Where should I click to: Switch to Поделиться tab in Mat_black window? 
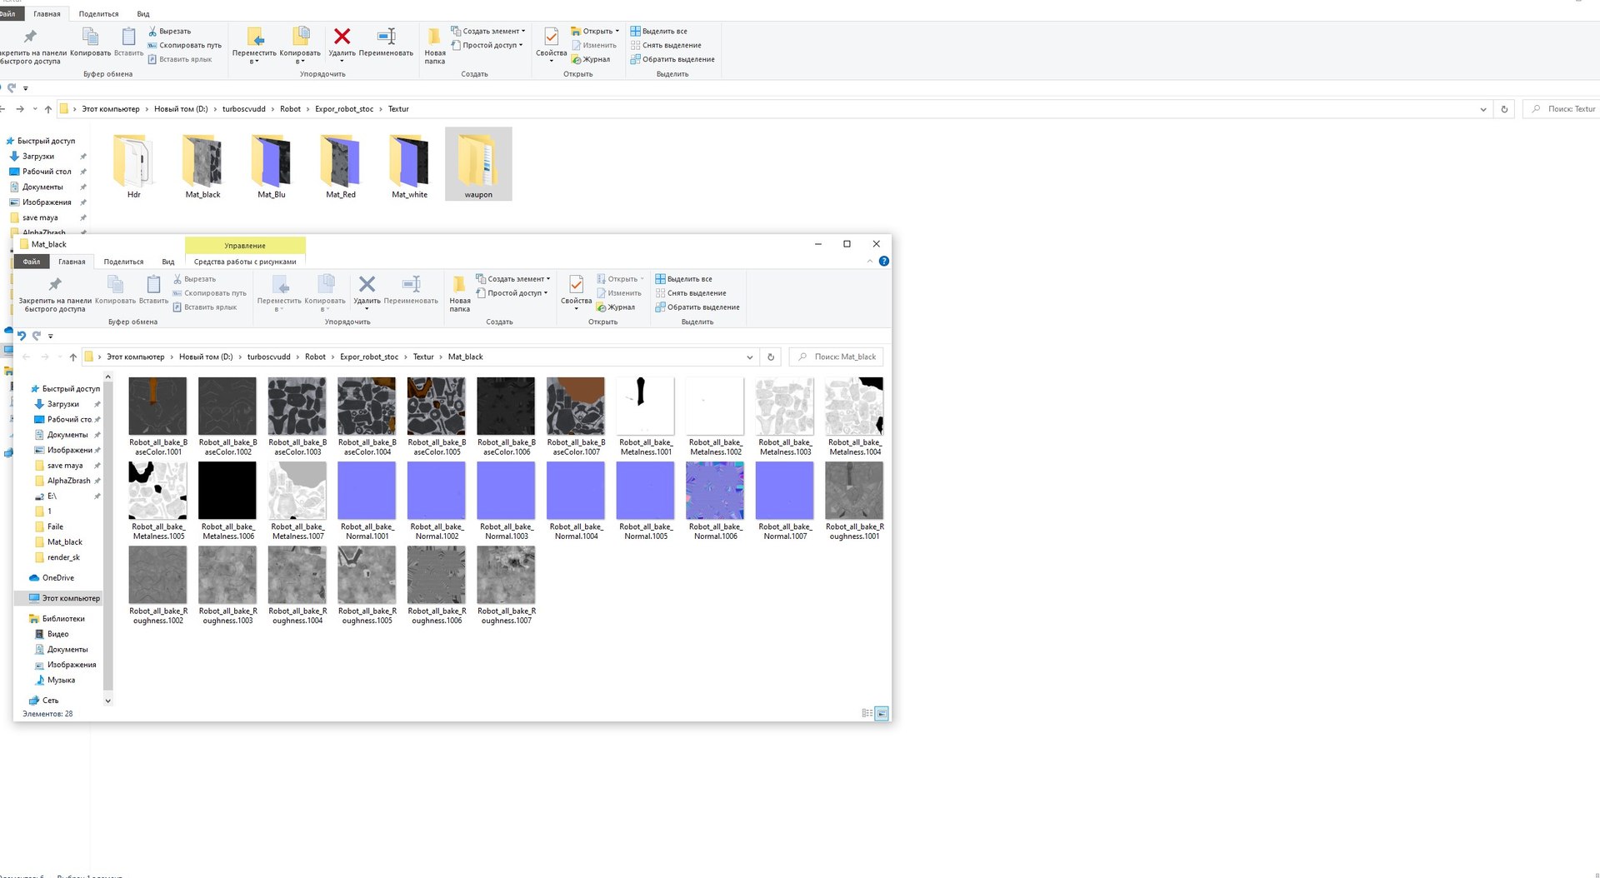123,262
